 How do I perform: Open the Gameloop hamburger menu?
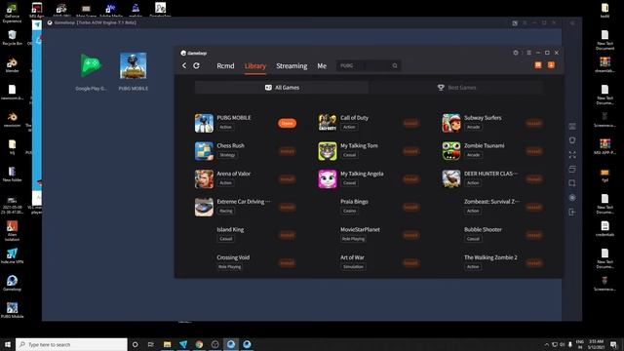point(528,53)
